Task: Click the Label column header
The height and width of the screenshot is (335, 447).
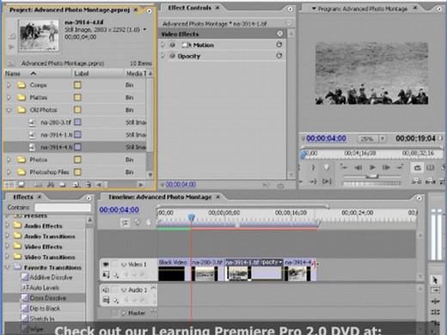Action: [97, 74]
